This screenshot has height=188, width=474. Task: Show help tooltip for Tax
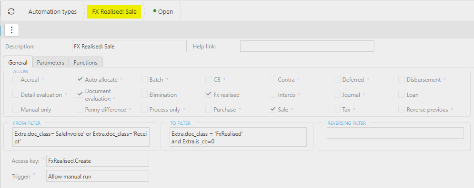[x=353, y=110]
